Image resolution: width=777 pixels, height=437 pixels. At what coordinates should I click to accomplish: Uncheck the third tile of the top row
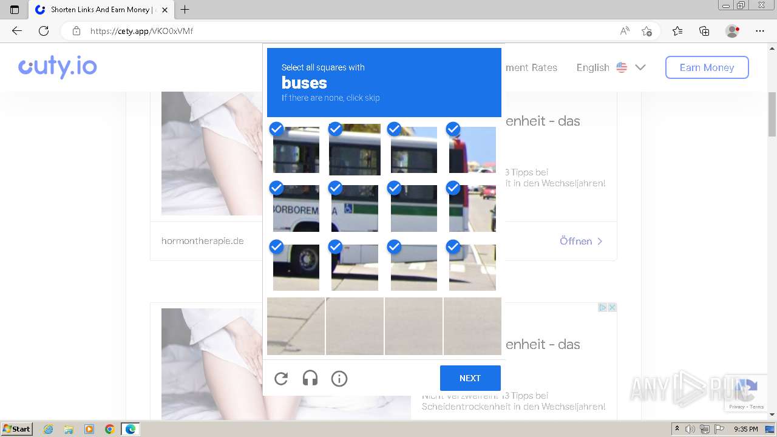pyautogui.click(x=413, y=149)
